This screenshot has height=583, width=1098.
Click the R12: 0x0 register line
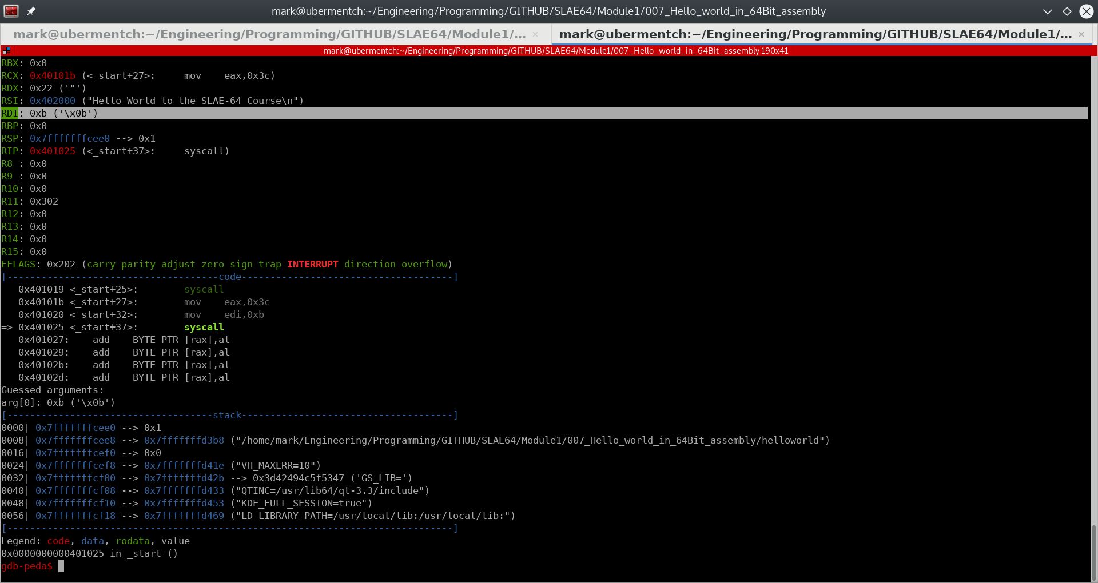pos(24,214)
